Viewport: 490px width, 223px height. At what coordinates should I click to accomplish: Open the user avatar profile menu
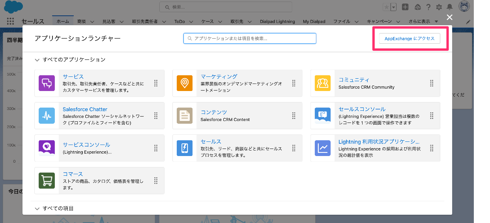tap(464, 6)
